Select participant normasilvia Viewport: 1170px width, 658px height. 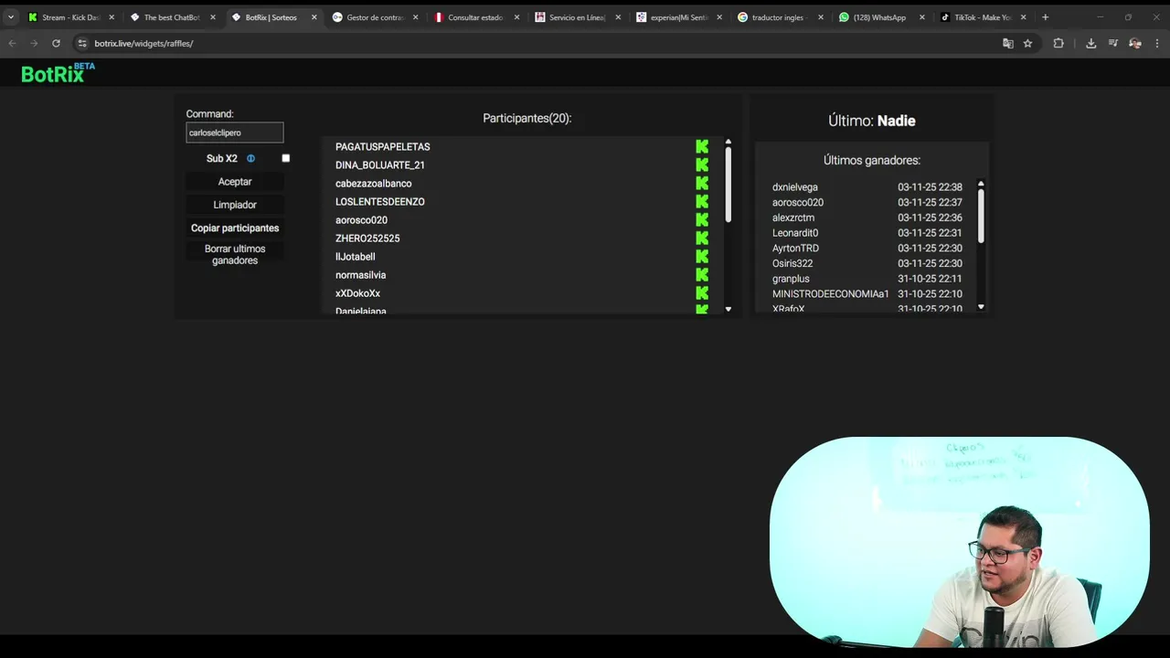(x=360, y=275)
